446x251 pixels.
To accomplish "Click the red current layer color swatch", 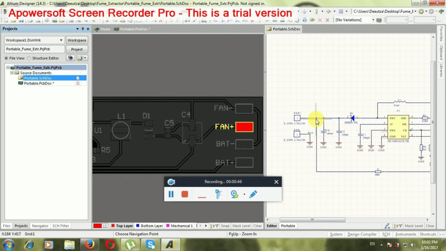I will [x=98, y=226].
